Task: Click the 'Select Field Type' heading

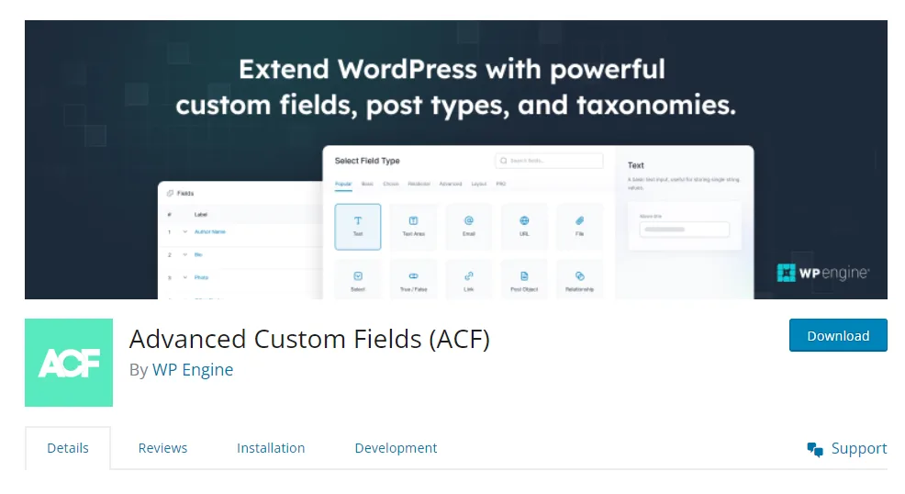Action: [367, 161]
